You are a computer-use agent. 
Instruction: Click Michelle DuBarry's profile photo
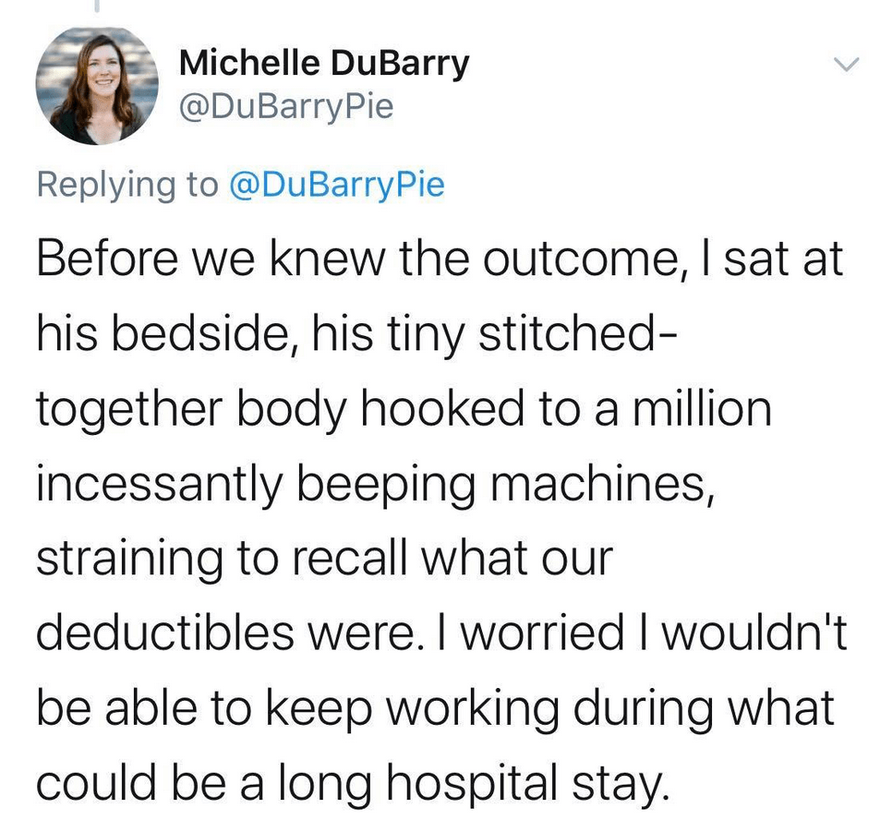[97, 85]
